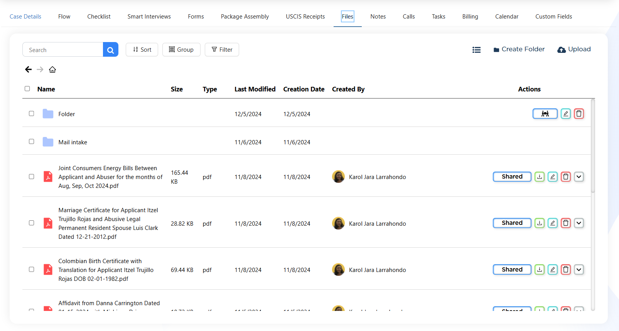Viewport: 619px width, 331px height.
Task: Download the Colombian Birth Certificate file
Action: 540,269
